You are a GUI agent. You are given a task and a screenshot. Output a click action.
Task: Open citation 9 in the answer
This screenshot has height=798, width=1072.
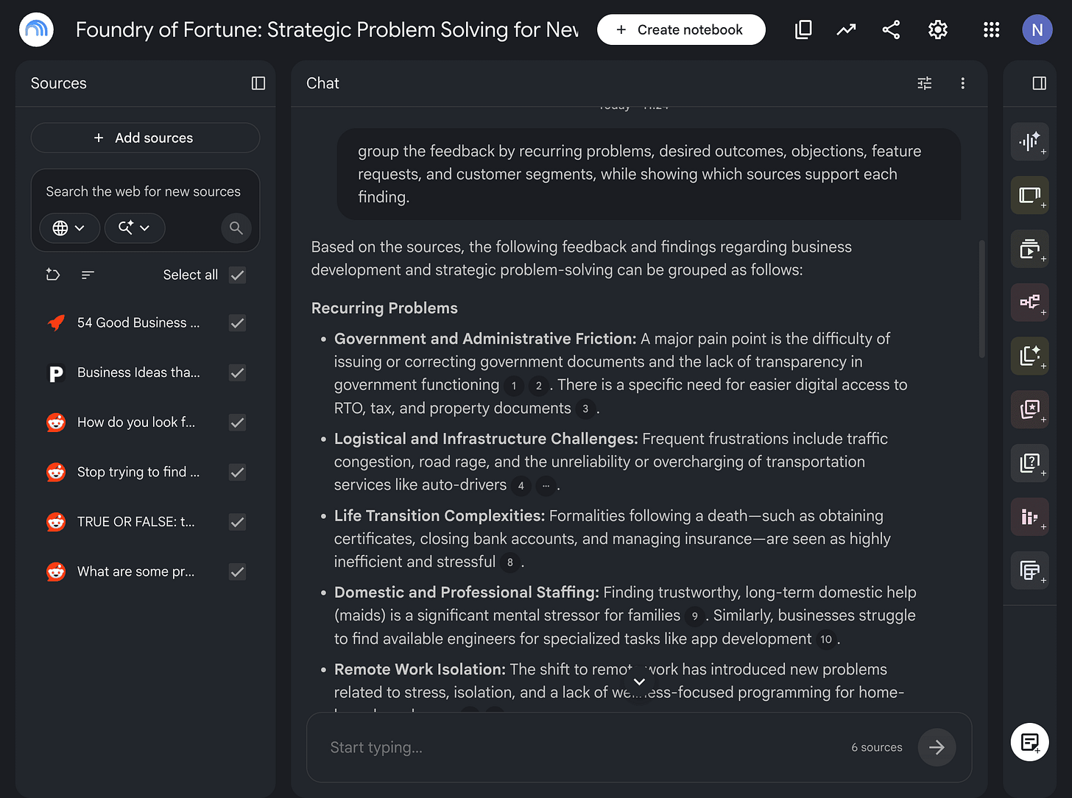(694, 616)
